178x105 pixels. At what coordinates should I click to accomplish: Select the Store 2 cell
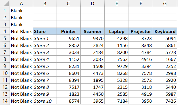click(x=44, y=45)
